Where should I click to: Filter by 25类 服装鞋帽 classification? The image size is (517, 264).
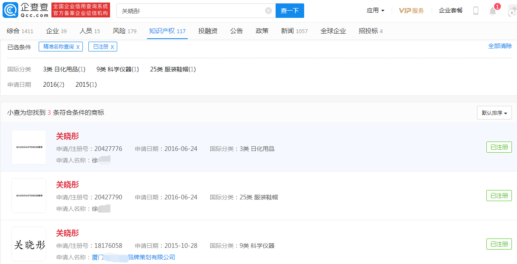coord(172,69)
